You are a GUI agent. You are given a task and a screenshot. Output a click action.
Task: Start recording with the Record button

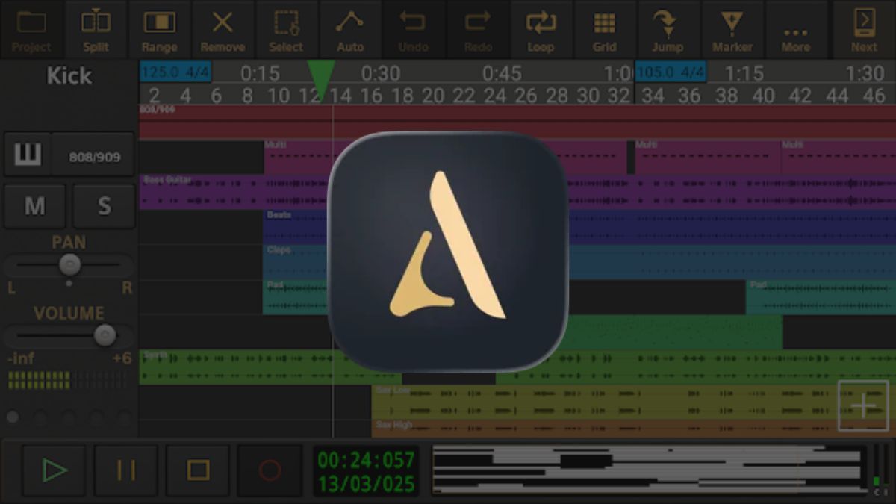(270, 470)
